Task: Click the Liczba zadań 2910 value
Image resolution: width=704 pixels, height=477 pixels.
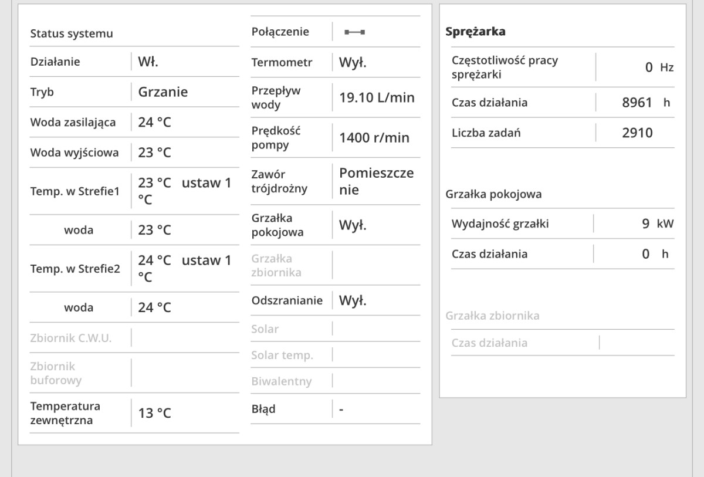Action: click(x=637, y=133)
